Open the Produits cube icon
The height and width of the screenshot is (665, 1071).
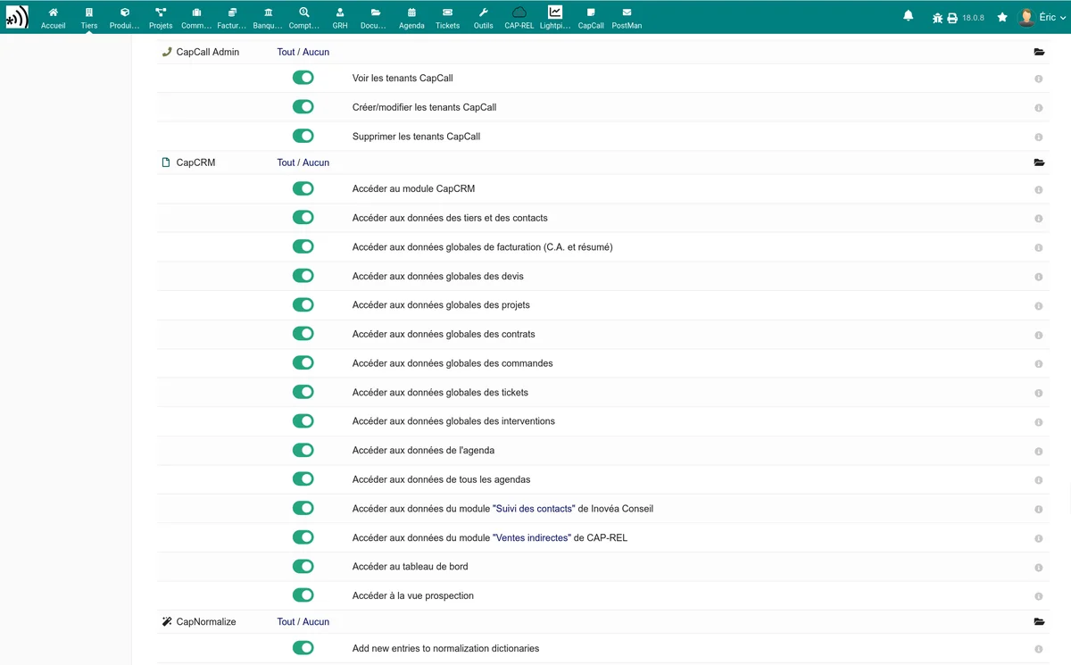[125, 12]
